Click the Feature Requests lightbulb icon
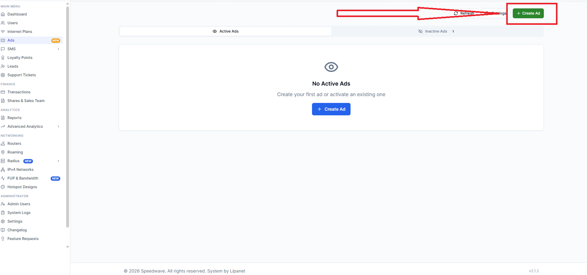The height and width of the screenshot is (275, 587). point(3,239)
